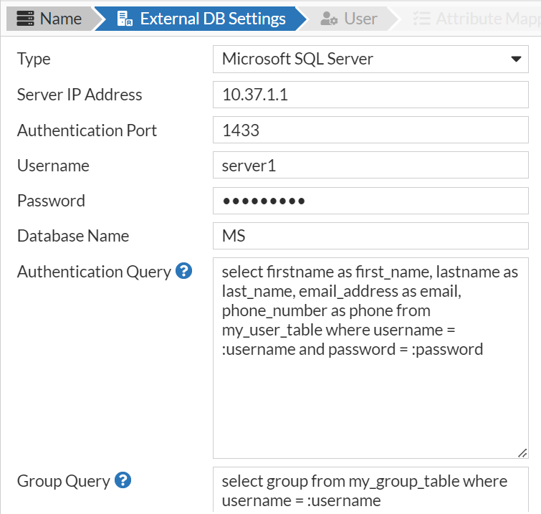Click into the Password field
541x514 pixels.
pyautogui.click(x=370, y=201)
